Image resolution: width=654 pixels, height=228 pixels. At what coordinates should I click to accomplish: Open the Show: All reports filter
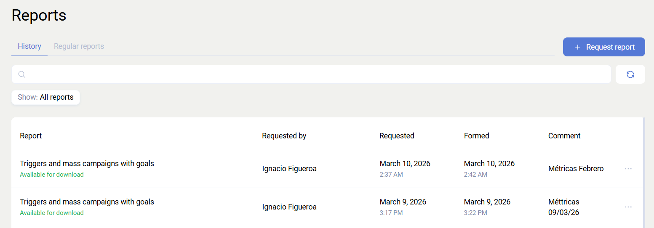(45, 97)
